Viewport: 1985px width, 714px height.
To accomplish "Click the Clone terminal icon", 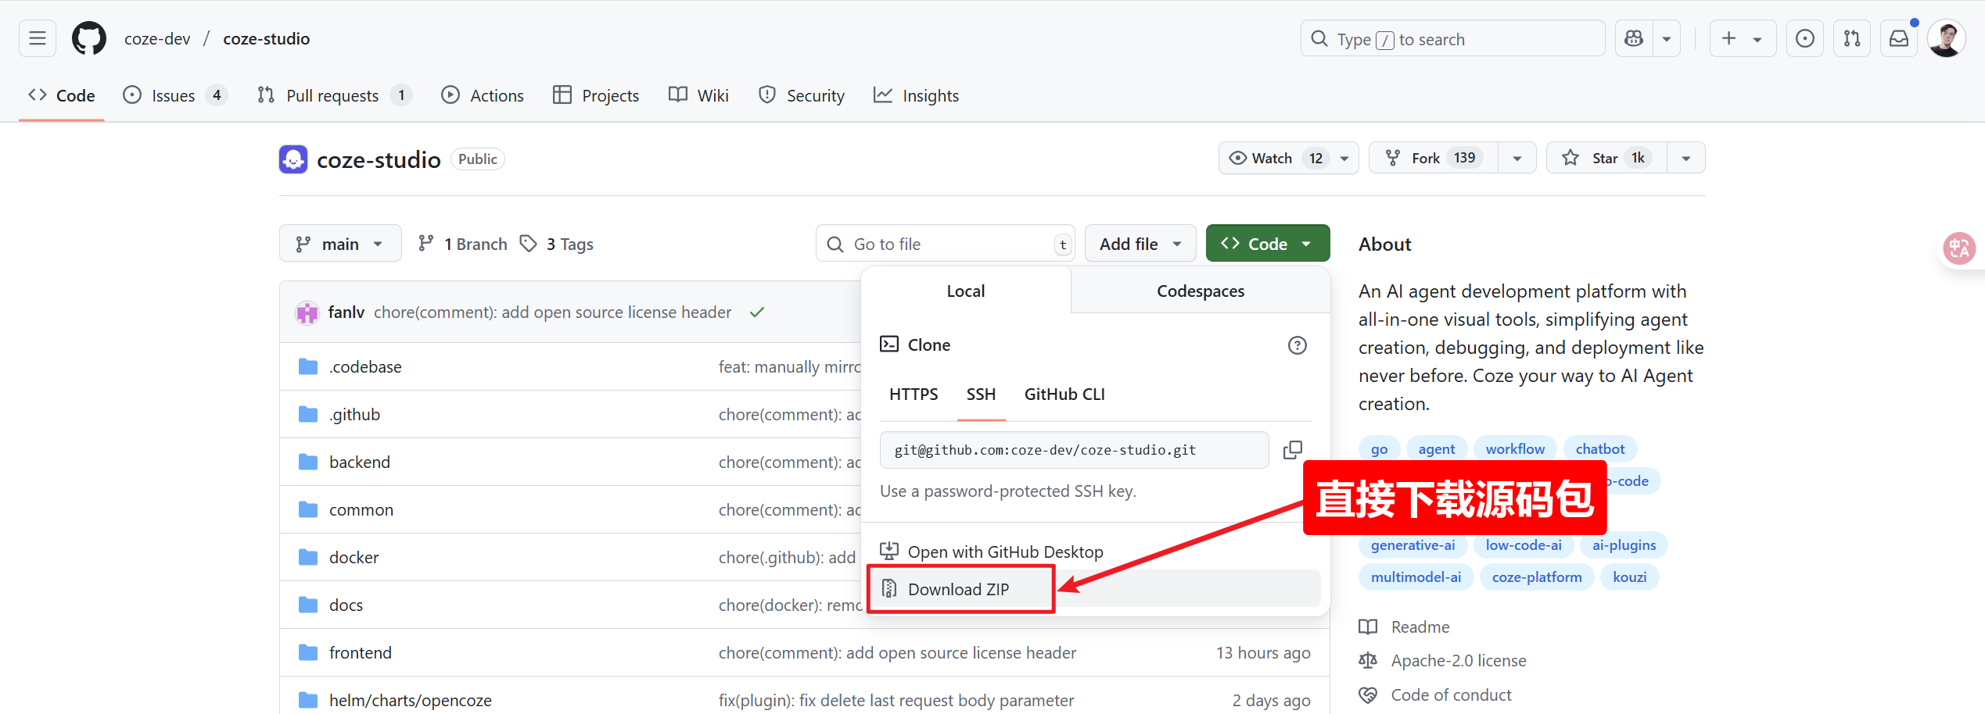I will (x=889, y=345).
